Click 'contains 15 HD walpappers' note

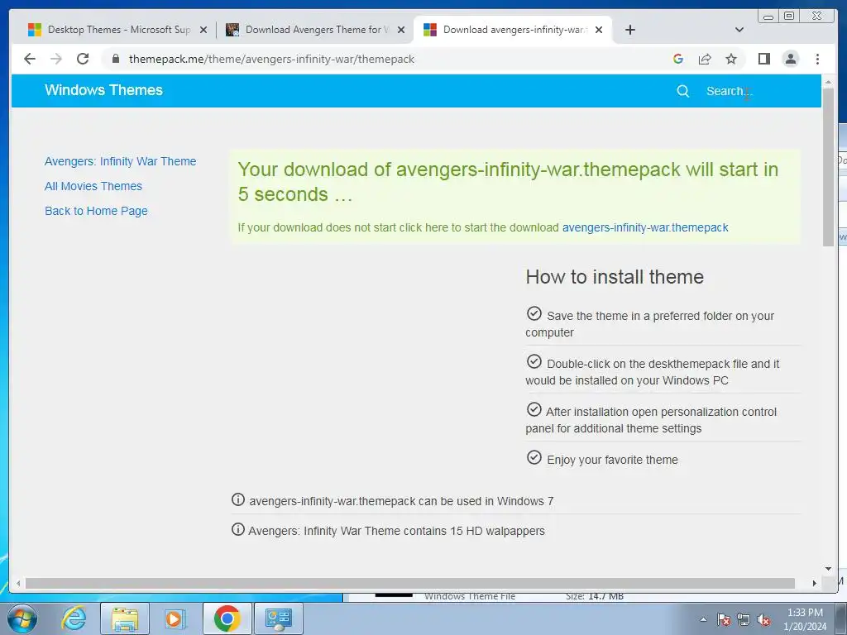396,531
